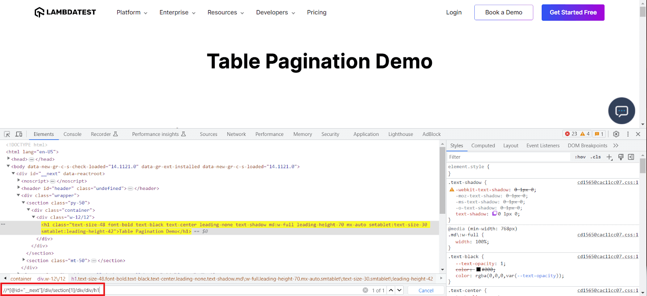Viewport: 647px width, 296px height.
Task: Click the Get Started Free button
Action: point(573,13)
